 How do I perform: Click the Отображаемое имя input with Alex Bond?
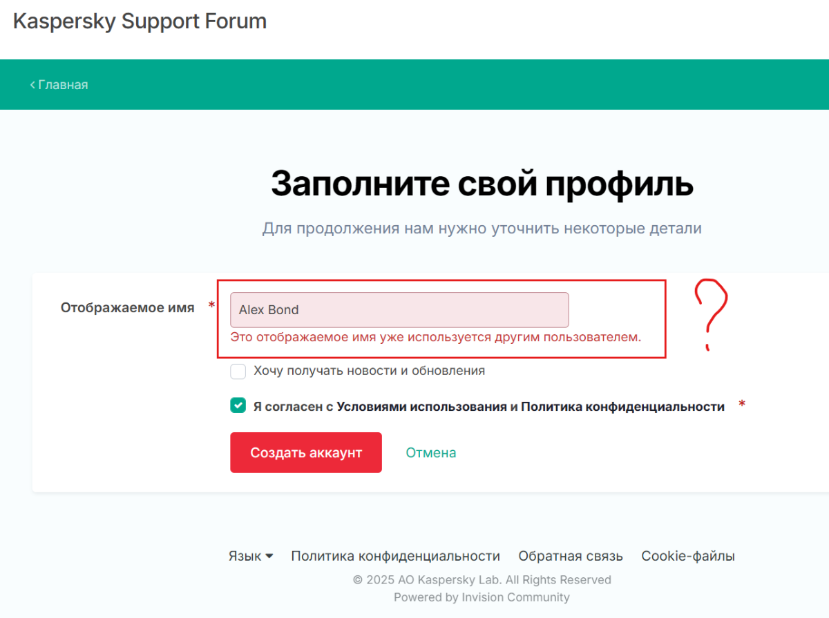[x=399, y=310]
